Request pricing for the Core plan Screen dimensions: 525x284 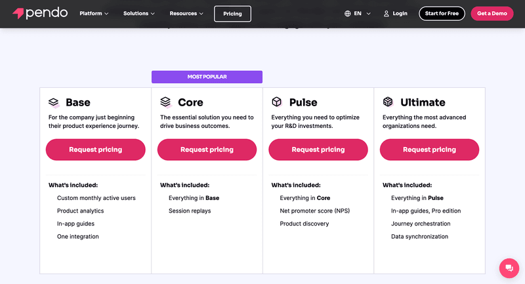click(207, 150)
